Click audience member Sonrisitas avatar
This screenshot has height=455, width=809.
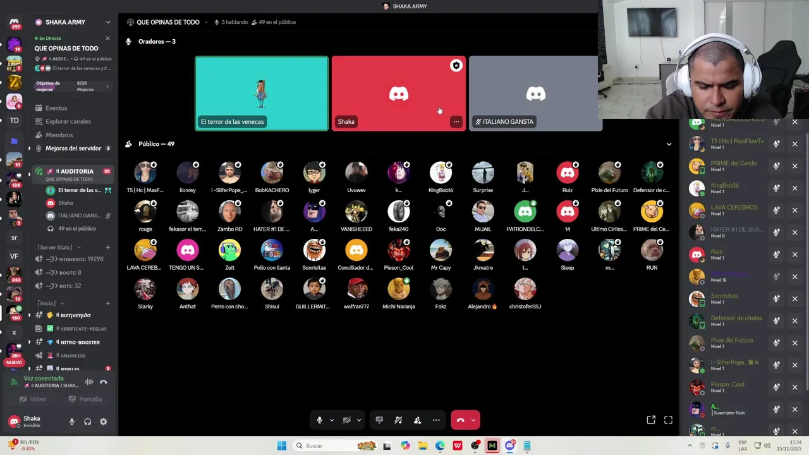click(x=314, y=251)
